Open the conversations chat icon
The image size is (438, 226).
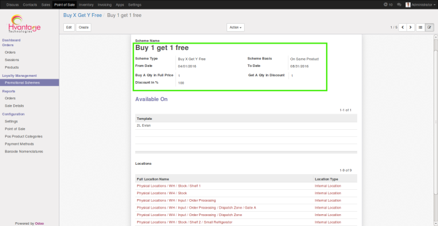click(399, 5)
